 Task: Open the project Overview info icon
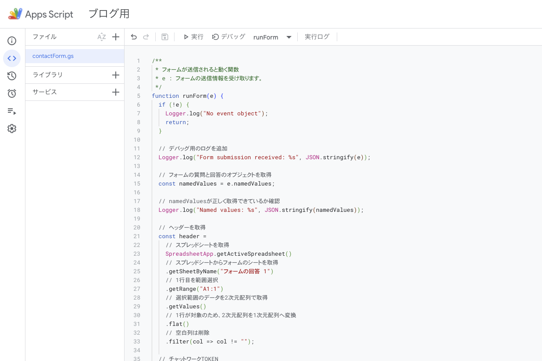[x=12, y=41]
